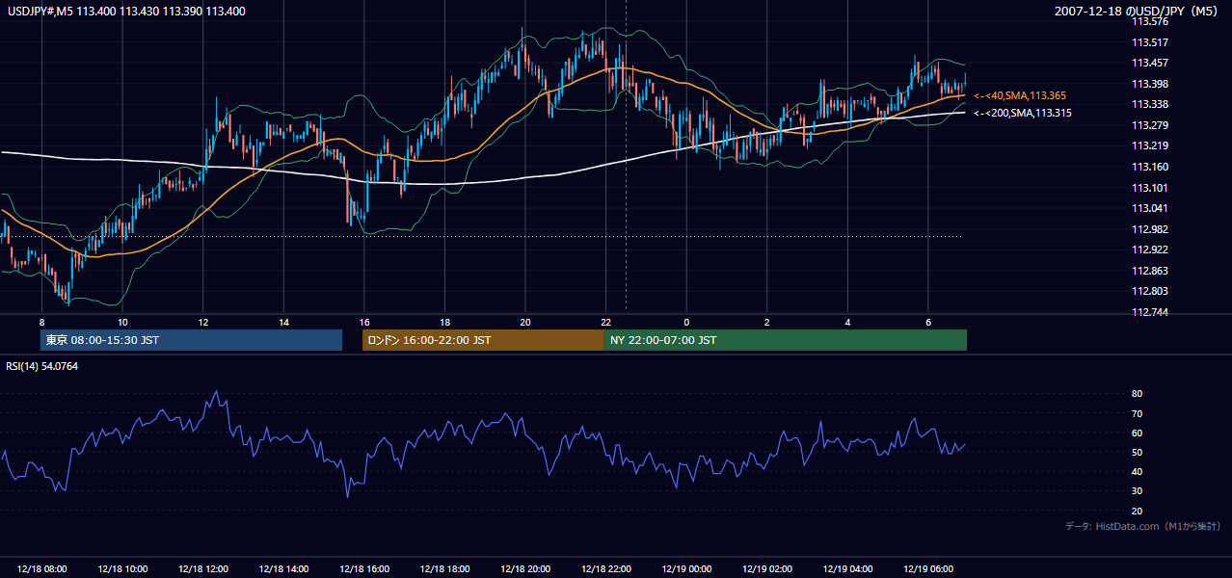1232x578 pixels.
Task: Click hour label 10 under price chart
Action: (122, 322)
